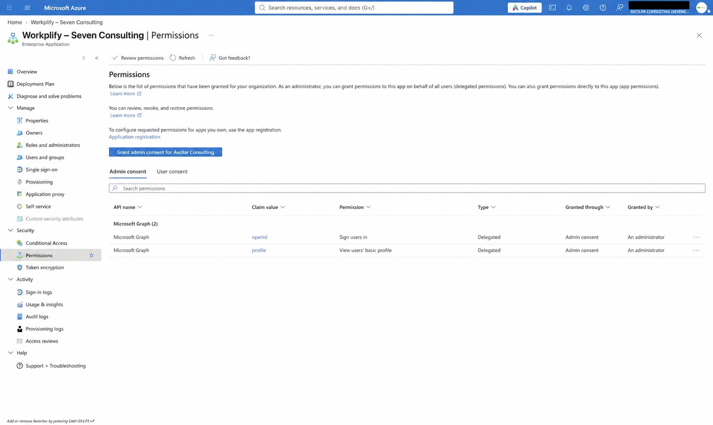Click Review permissions in toolbar

click(x=137, y=58)
